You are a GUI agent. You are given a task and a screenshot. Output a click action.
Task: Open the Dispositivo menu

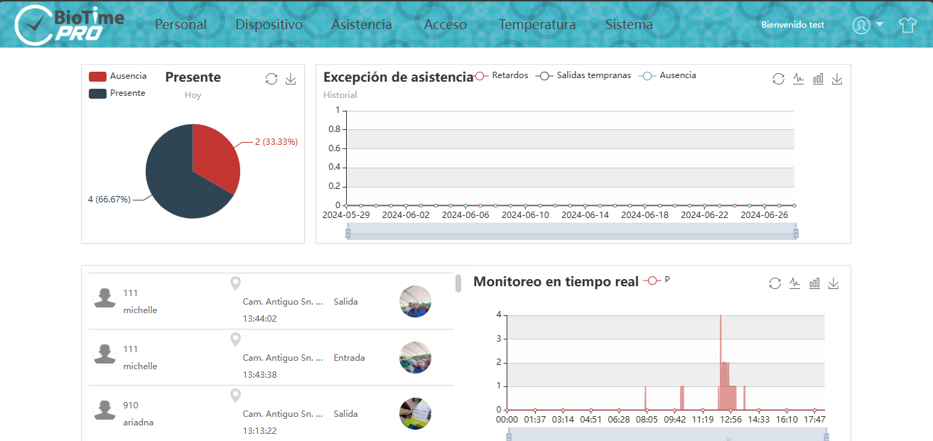[x=269, y=23]
